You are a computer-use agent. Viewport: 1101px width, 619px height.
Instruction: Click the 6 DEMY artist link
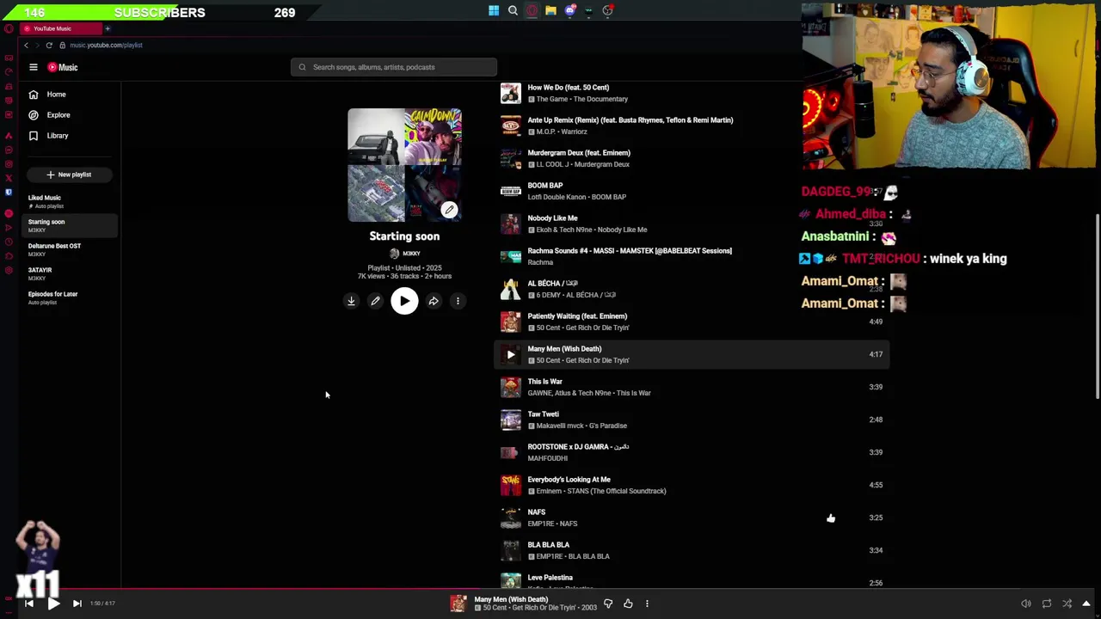click(x=549, y=295)
